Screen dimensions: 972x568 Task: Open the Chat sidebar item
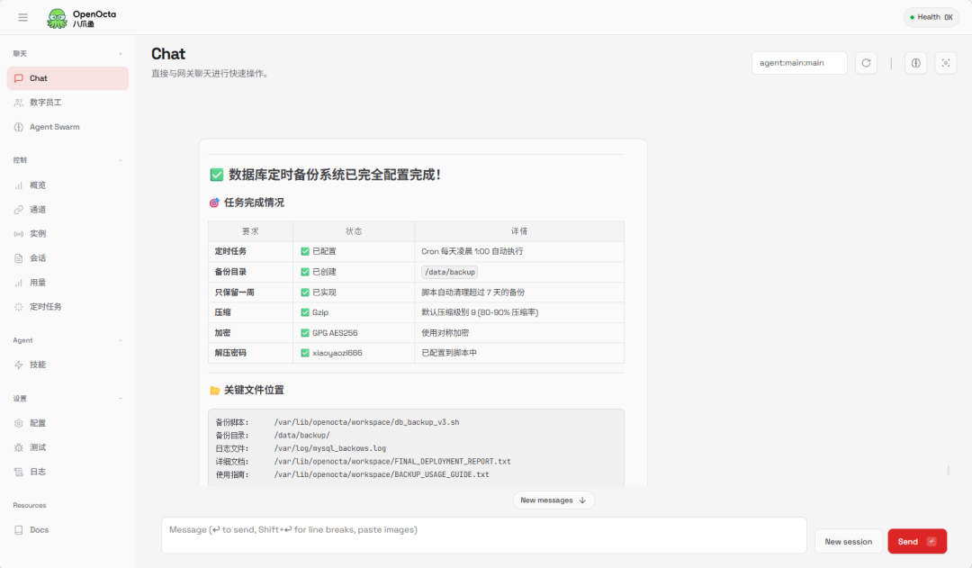(67, 78)
